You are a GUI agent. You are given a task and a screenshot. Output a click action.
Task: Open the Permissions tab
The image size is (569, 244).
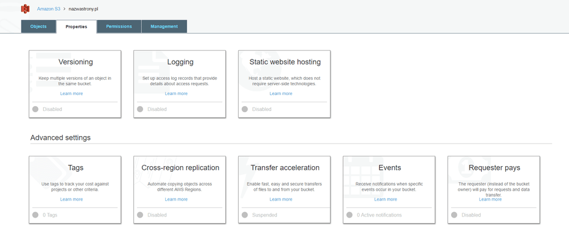(119, 26)
